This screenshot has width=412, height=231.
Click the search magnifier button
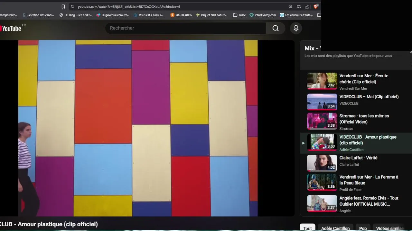(x=276, y=28)
